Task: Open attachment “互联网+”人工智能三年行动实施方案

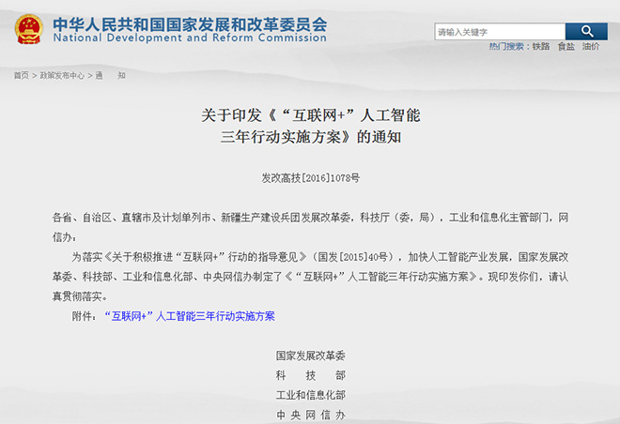Action: [x=190, y=316]
